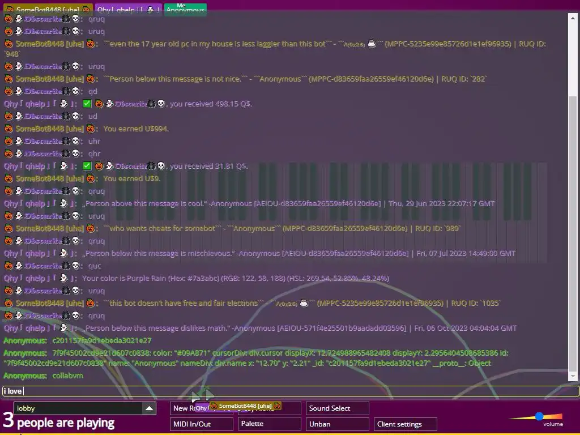The image size is (580, 435).
Task: Click timestamp 'Thu, 29 Jun 2023 22:07:17 GMT'
Action: [x=442, y=203]
